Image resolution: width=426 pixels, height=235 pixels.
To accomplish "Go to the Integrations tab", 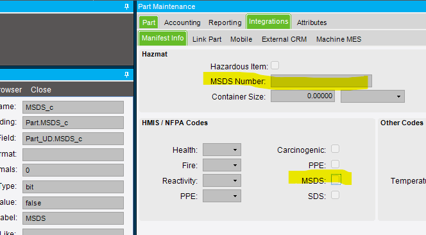I will tap(268, 21).
